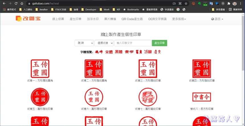Select the 隸书 font preview sample

pyautogui.click(x=129, y=52)
